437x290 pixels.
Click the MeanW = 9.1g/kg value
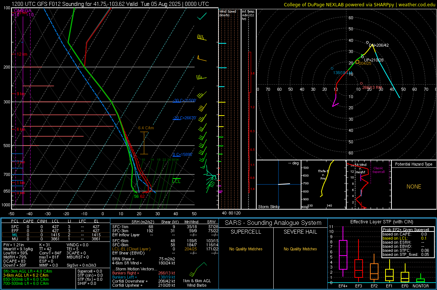click(x=18, y=249)
